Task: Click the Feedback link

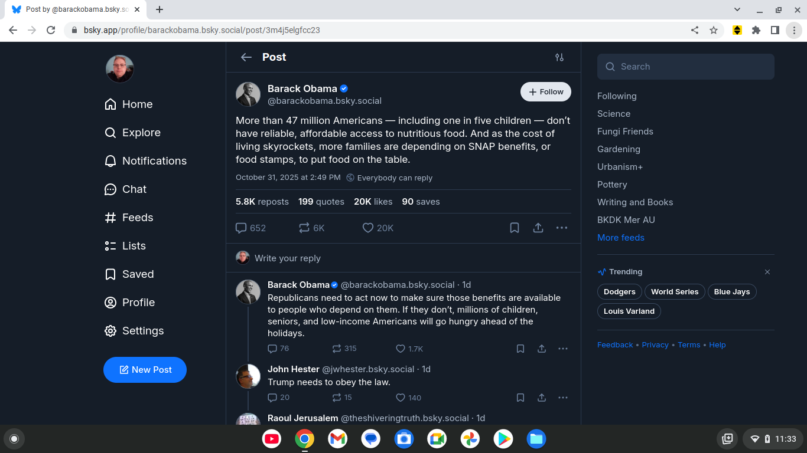Action: coord(615,345)
